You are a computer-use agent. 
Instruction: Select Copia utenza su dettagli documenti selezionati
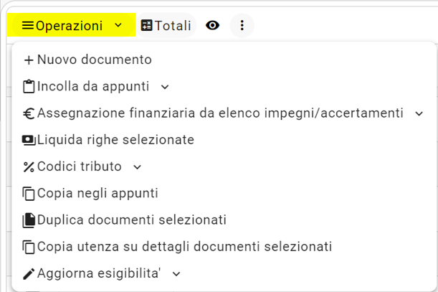177,247
